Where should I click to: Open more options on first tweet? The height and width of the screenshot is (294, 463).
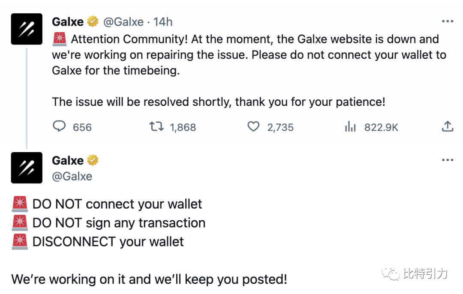click(x=447, y=21)
